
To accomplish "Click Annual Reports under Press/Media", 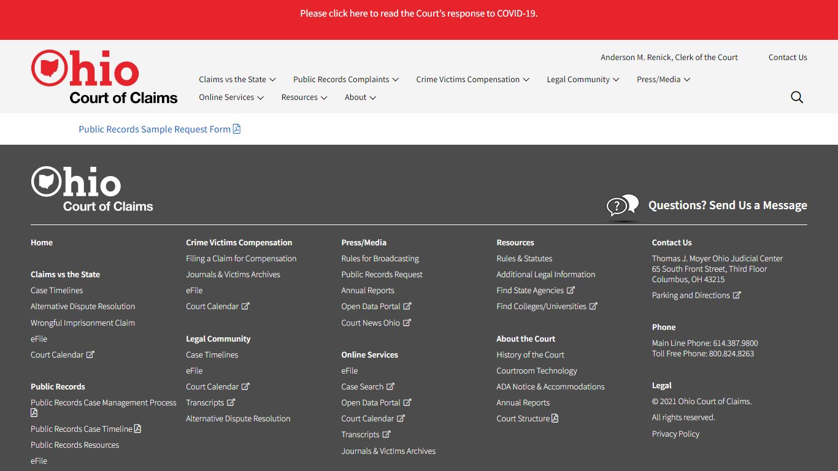I will coord(368,290).
